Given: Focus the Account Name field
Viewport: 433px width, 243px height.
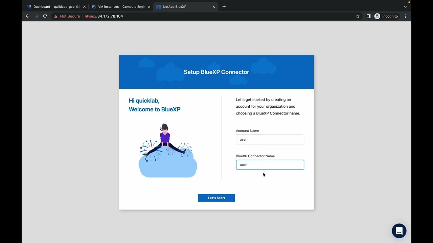Looking at the screenshot, I should pos(270,139).
